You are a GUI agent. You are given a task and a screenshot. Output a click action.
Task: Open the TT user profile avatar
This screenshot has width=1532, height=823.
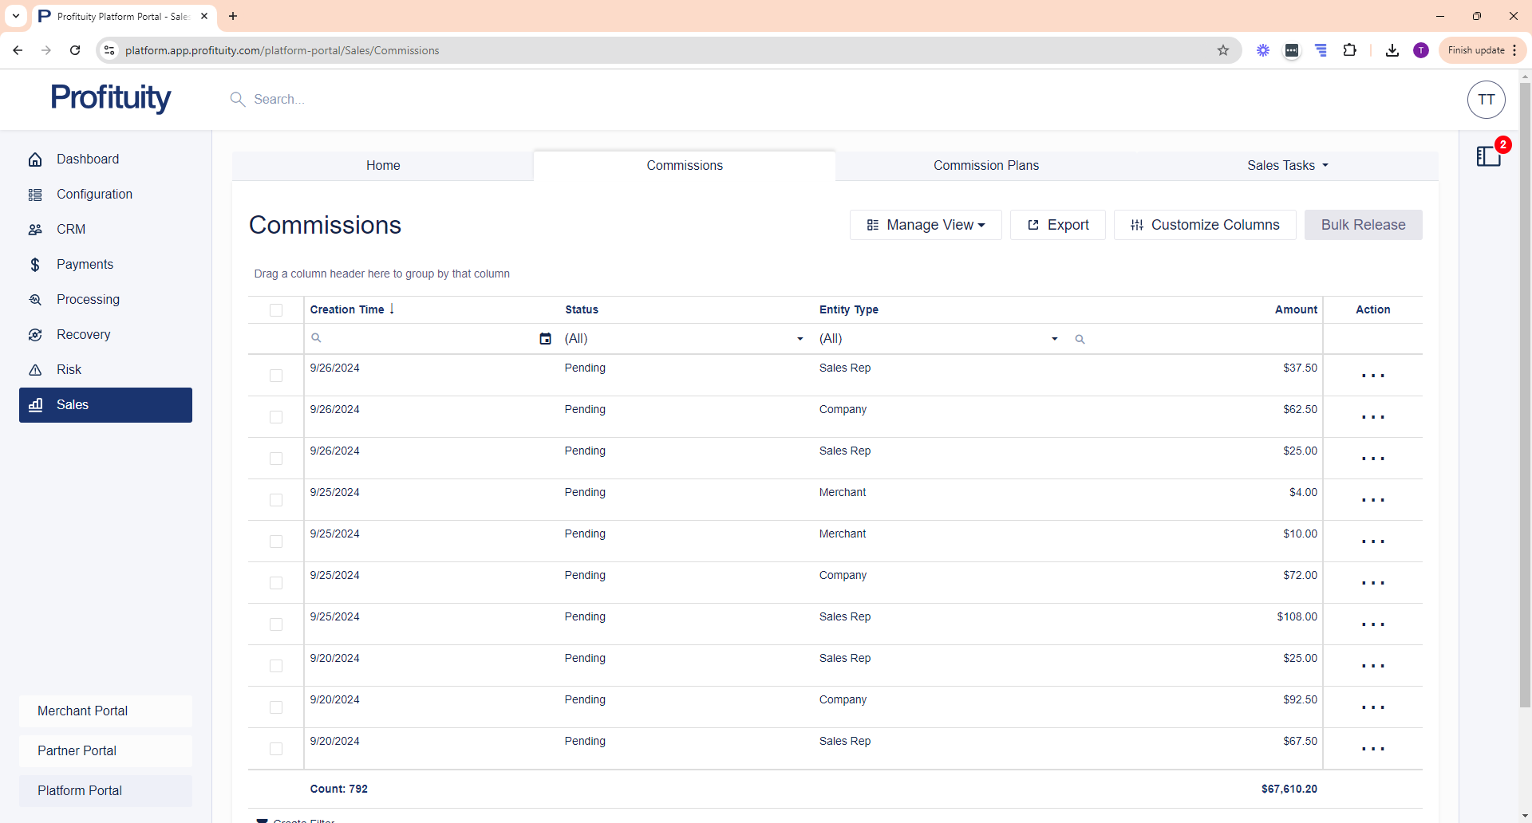pyautogui.click(x=1486, y=100)
